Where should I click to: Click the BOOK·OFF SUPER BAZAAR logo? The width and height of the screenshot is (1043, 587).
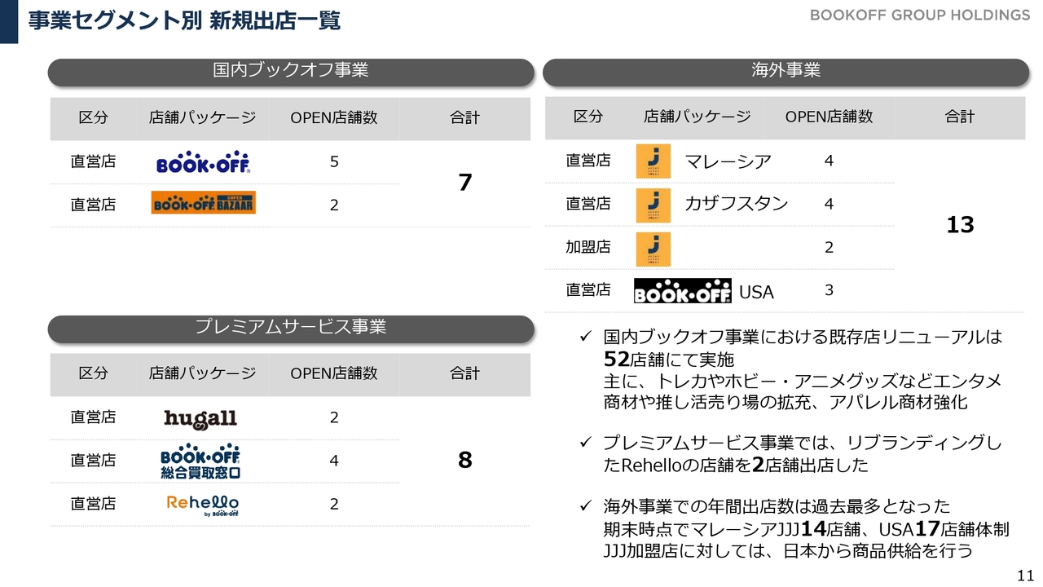(x=204, y=203)
